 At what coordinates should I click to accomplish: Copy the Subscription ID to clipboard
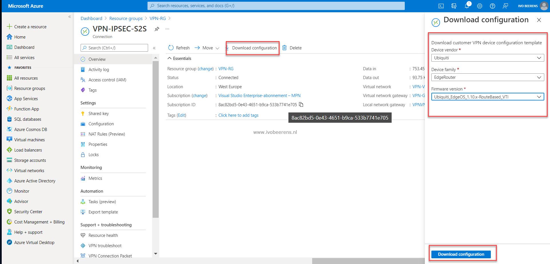coord(301,104)
